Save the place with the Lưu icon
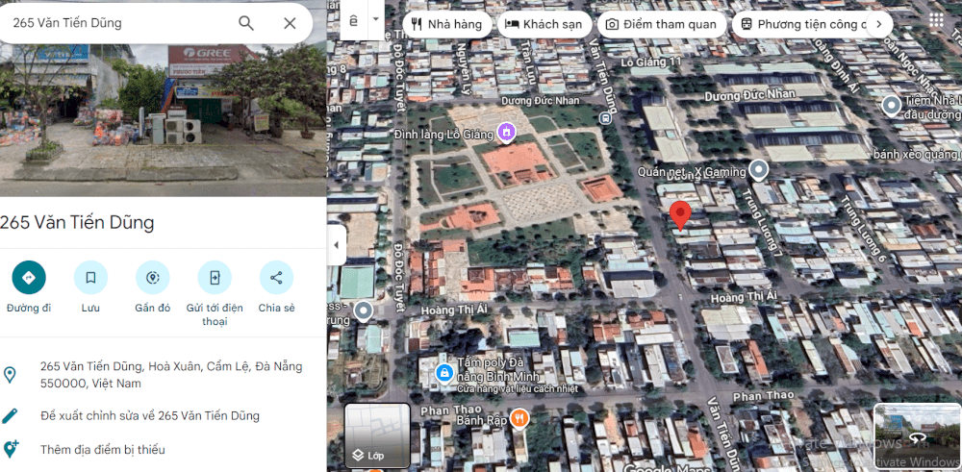Viewport: 962px width, 472px height. (x=90, y=278)
